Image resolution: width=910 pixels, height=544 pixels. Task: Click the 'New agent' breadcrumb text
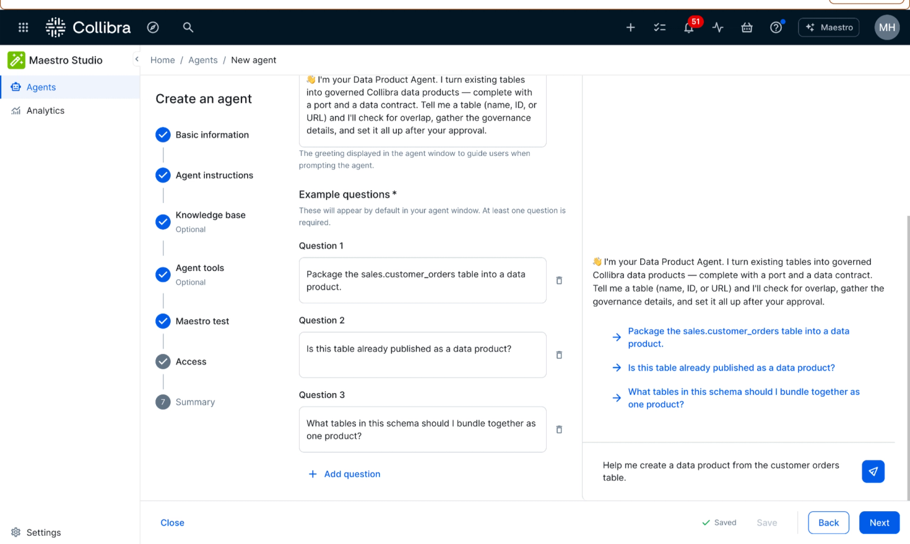click(253, 60)
